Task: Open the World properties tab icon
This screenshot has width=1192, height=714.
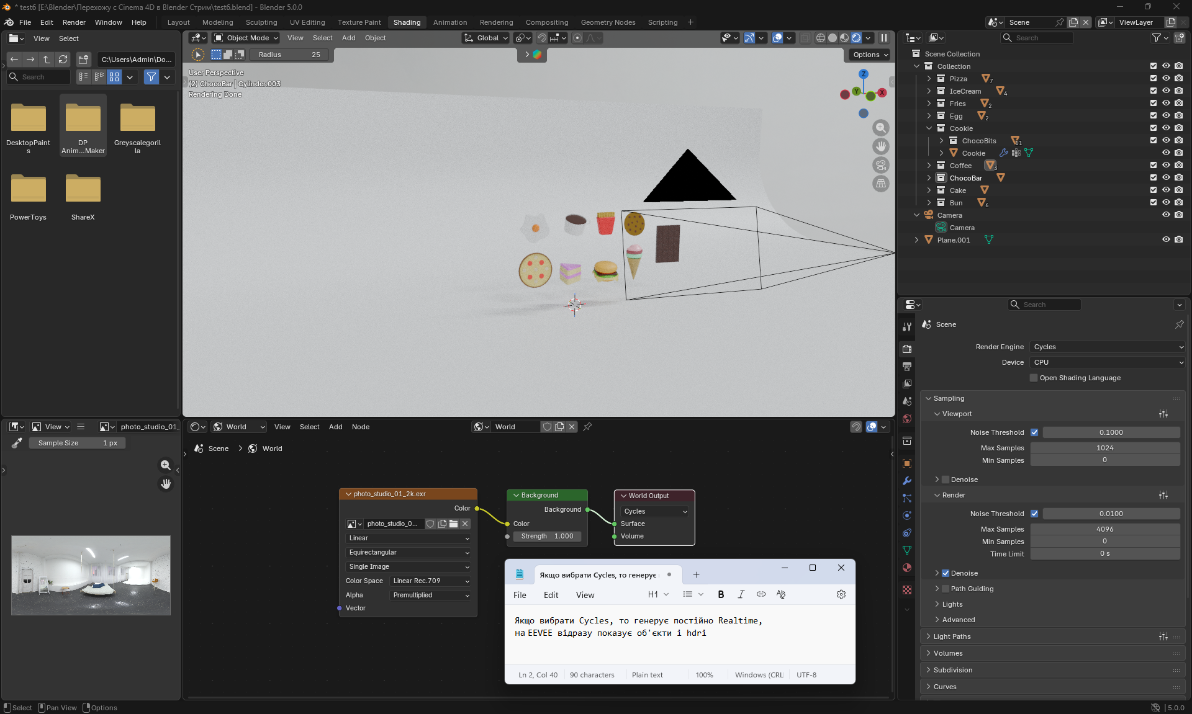Action: pyautogui.click(x=907, y=419)
